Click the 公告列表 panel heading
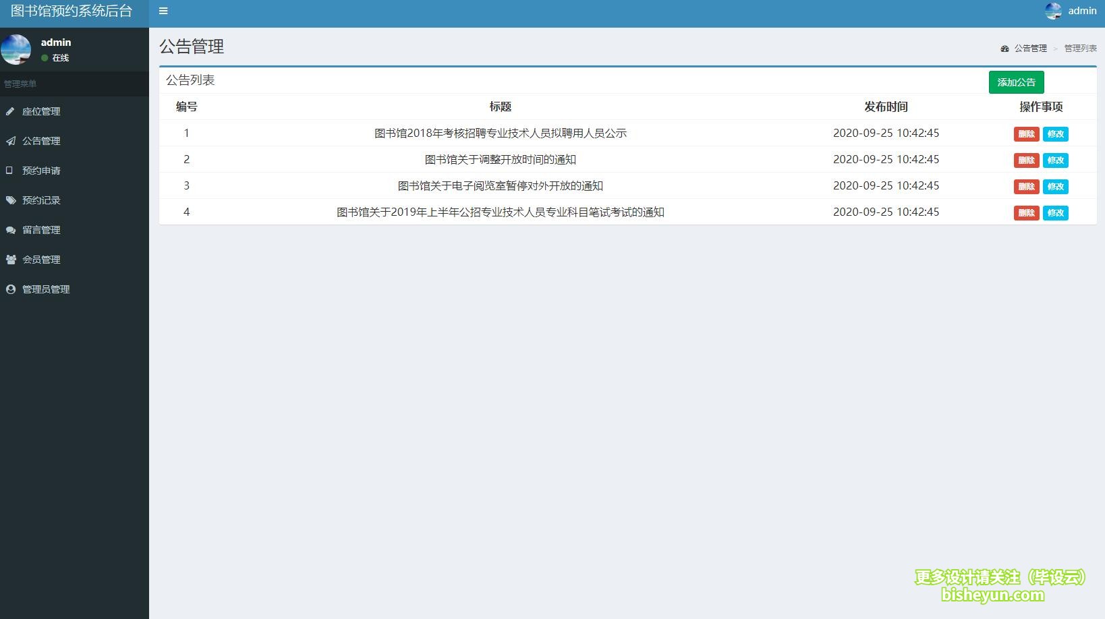1105x619 pixels. [190, 80]
